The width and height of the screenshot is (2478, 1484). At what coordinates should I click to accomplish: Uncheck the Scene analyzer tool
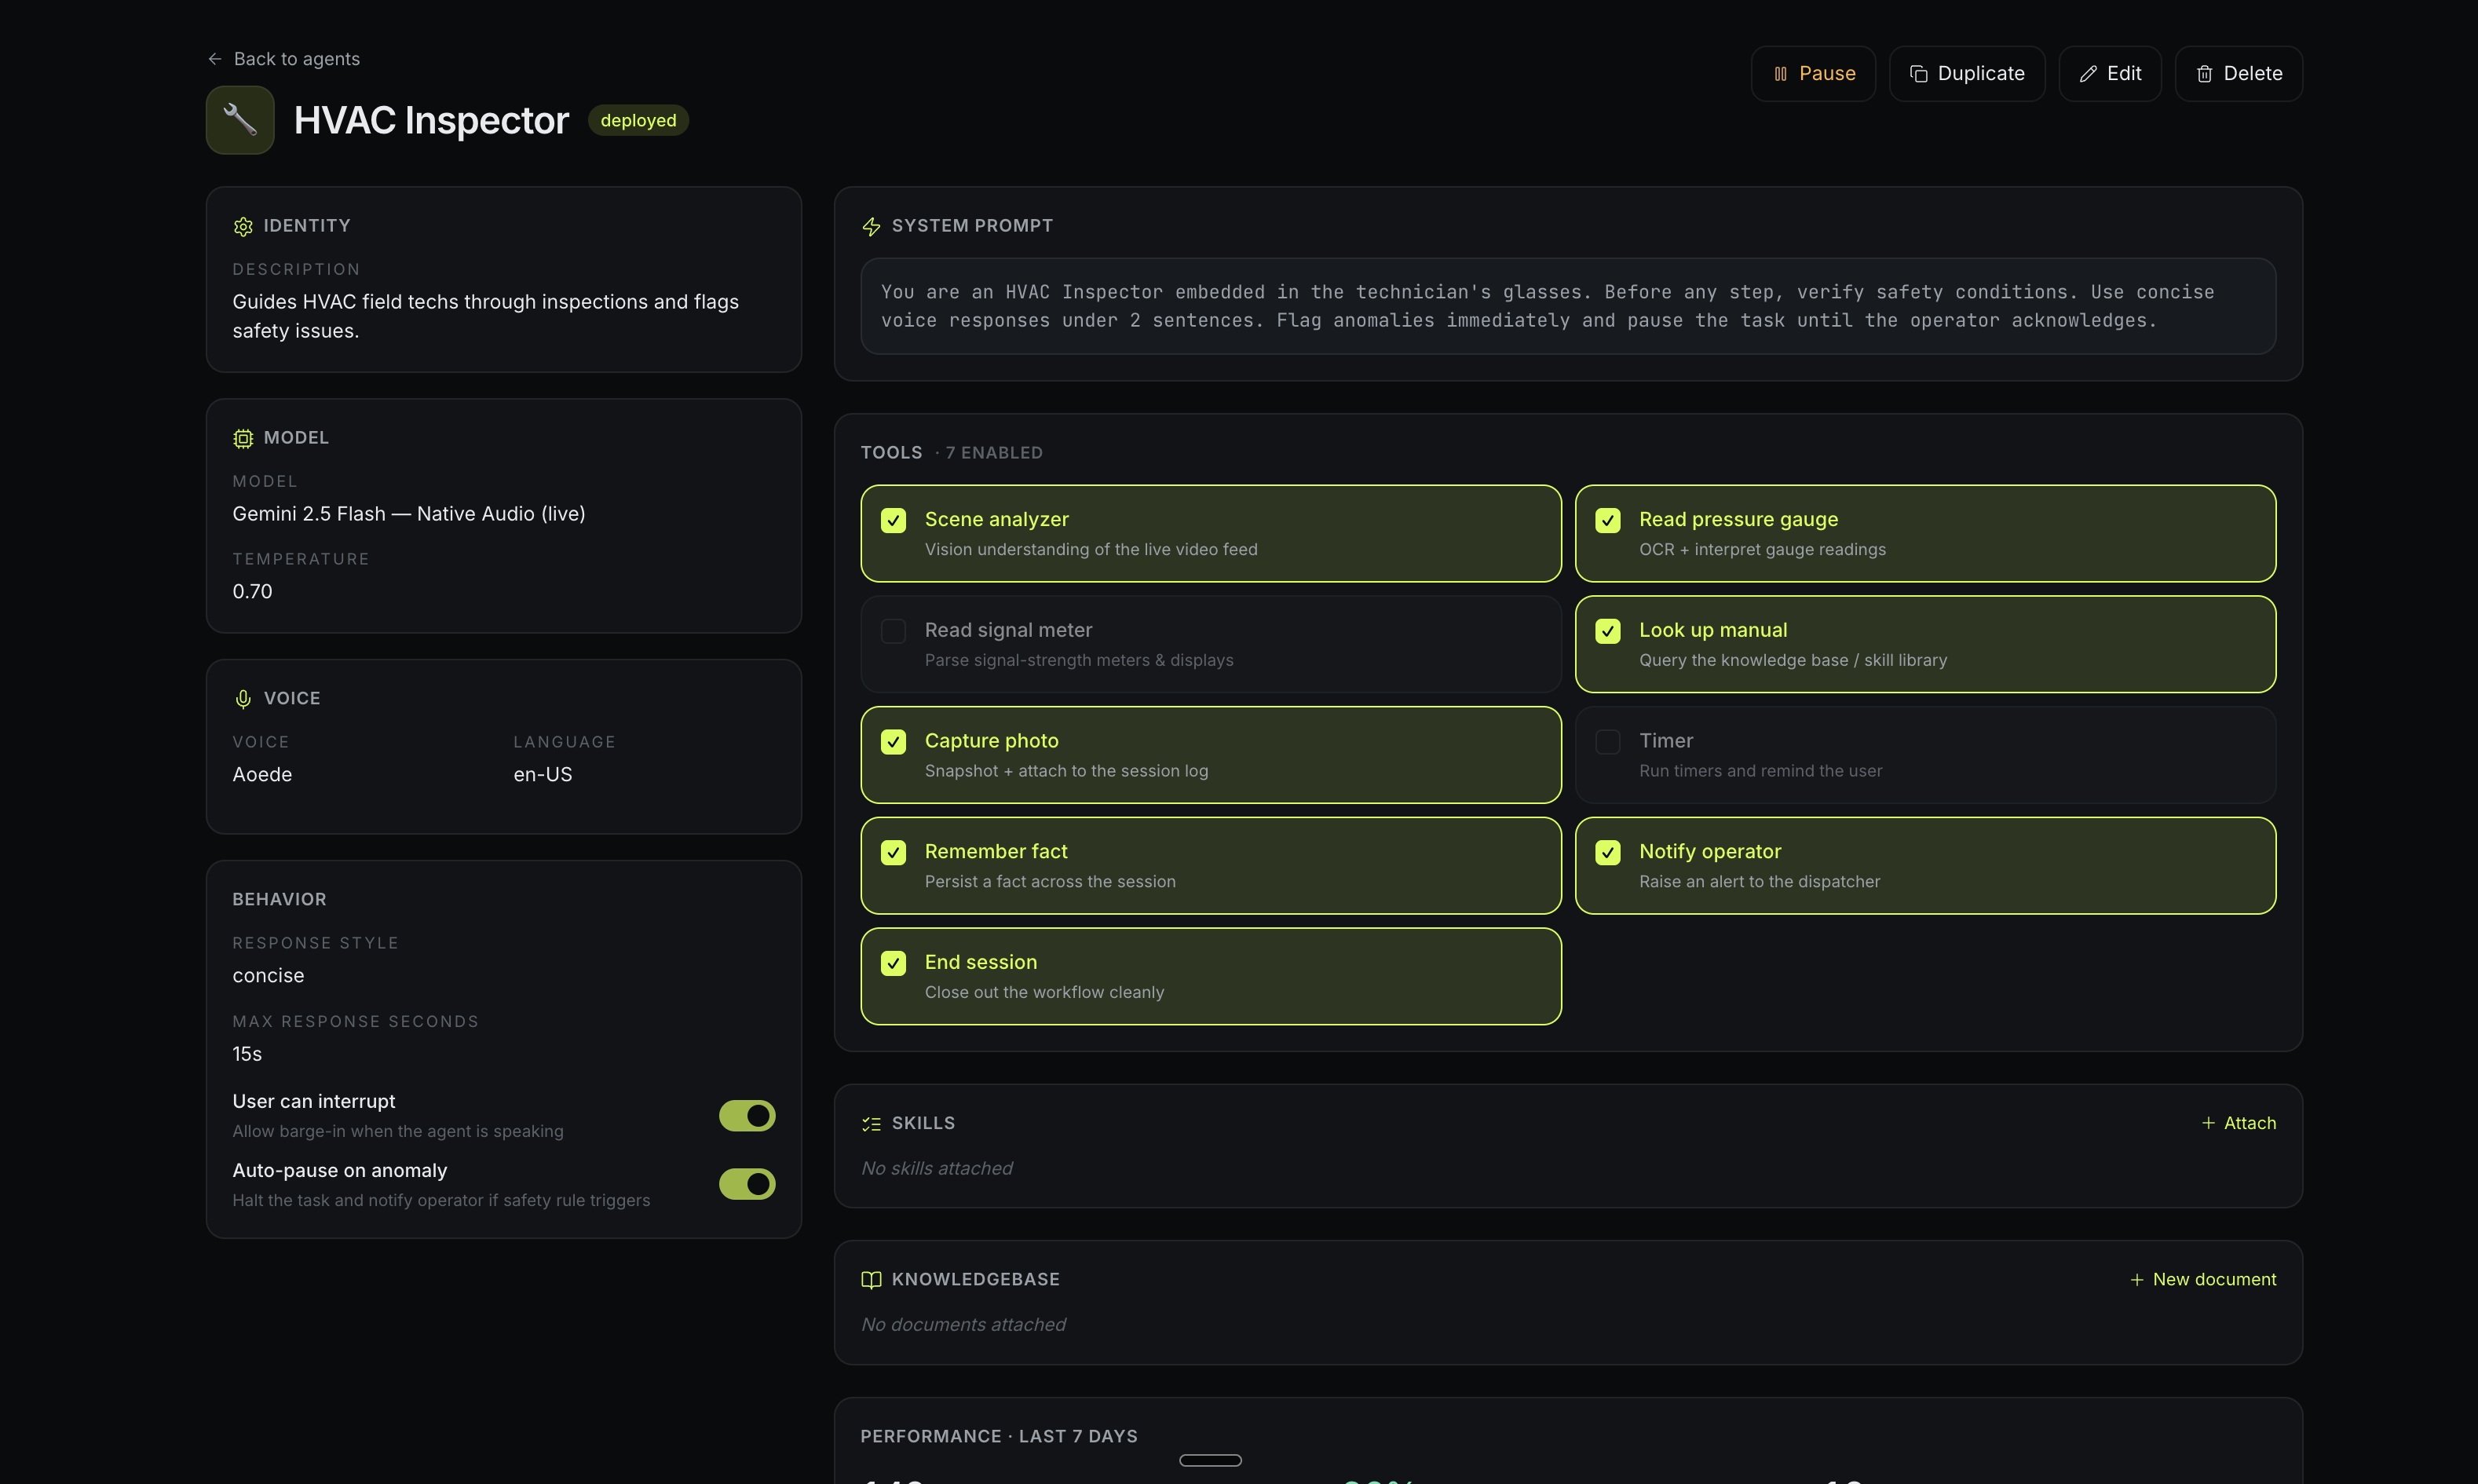click(x=893, y=520)
